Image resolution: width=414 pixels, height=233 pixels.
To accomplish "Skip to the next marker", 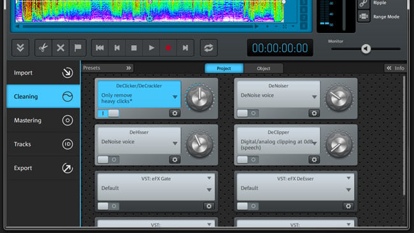I will pyautogui.click(x=185, y=48).
